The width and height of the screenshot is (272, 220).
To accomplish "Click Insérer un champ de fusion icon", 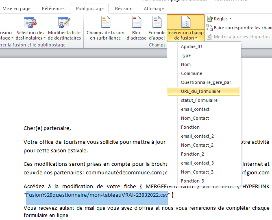I will click(186, 22).
